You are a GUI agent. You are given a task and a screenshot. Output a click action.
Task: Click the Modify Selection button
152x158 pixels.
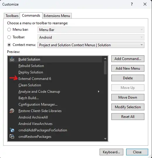tap(128, 107)
